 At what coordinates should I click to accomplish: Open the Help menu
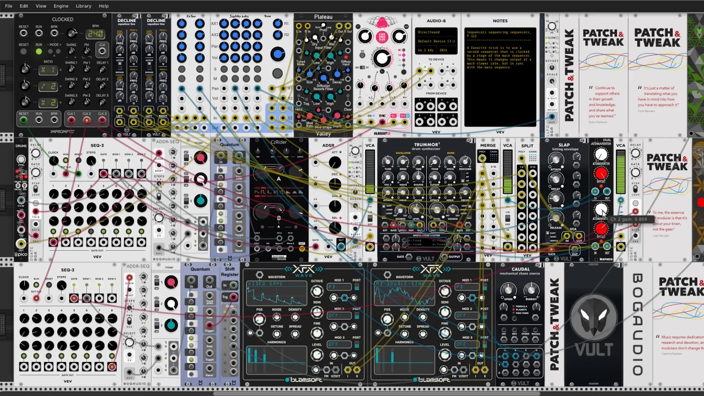pos(104,6)
